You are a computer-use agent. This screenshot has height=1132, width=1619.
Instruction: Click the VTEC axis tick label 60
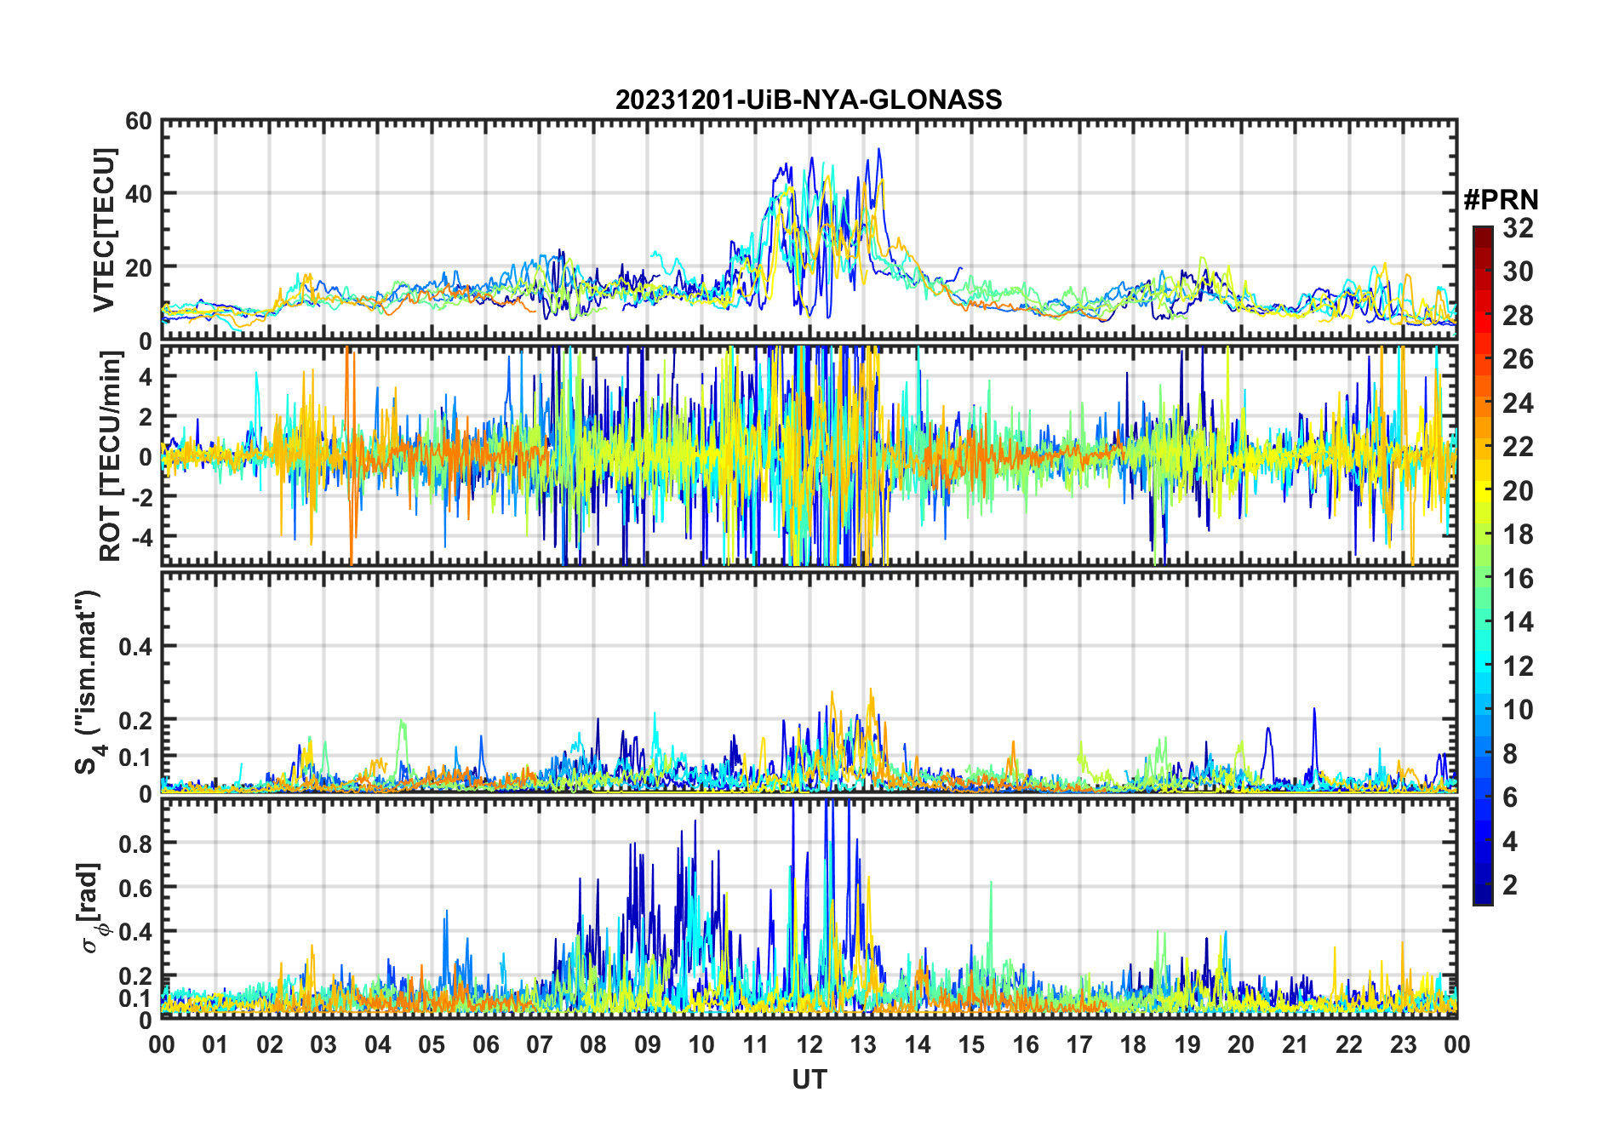coord(138,122)
